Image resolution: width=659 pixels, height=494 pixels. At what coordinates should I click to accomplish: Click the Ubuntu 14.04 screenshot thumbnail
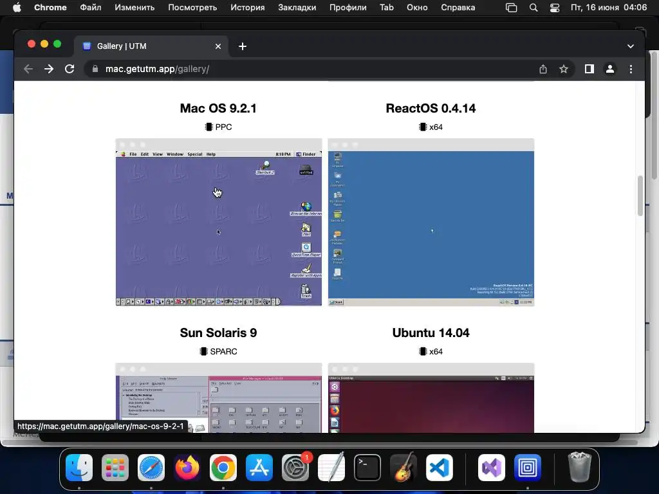pos(431,398)
